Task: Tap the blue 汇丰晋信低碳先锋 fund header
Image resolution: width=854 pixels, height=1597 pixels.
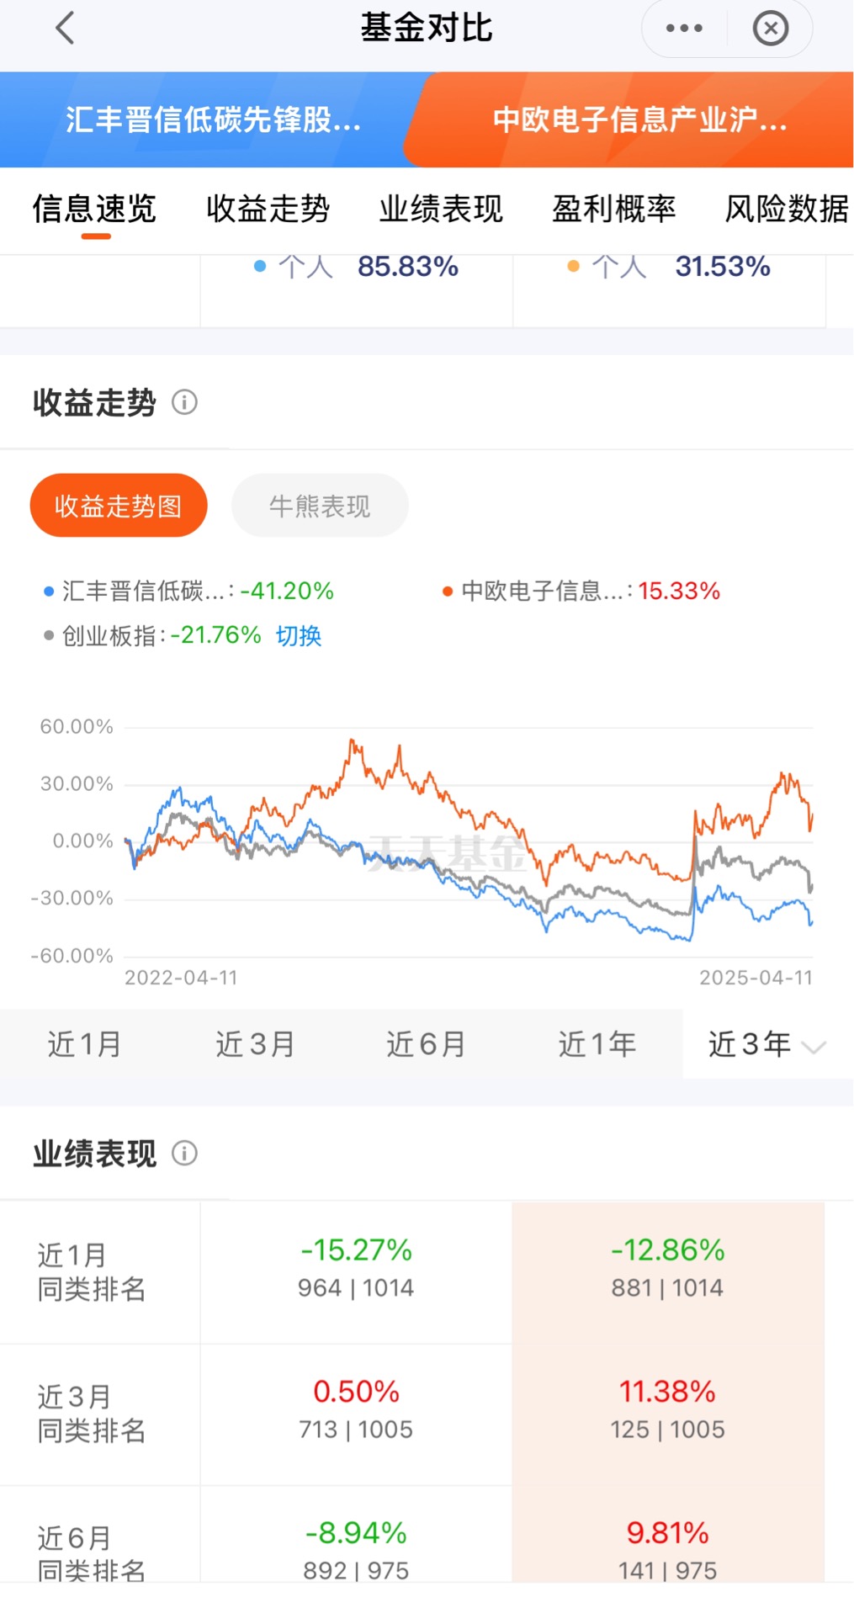Action: (213, 119)
